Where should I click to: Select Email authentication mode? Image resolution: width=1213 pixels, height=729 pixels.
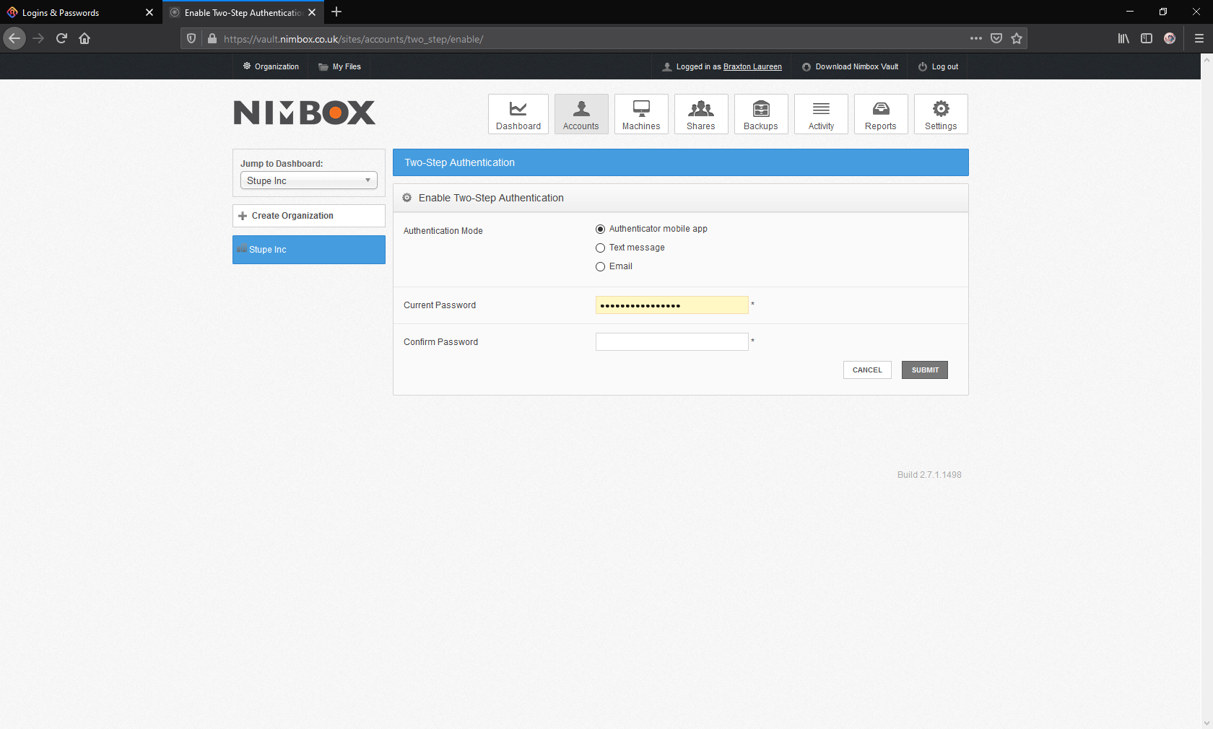tap(600, 266)
